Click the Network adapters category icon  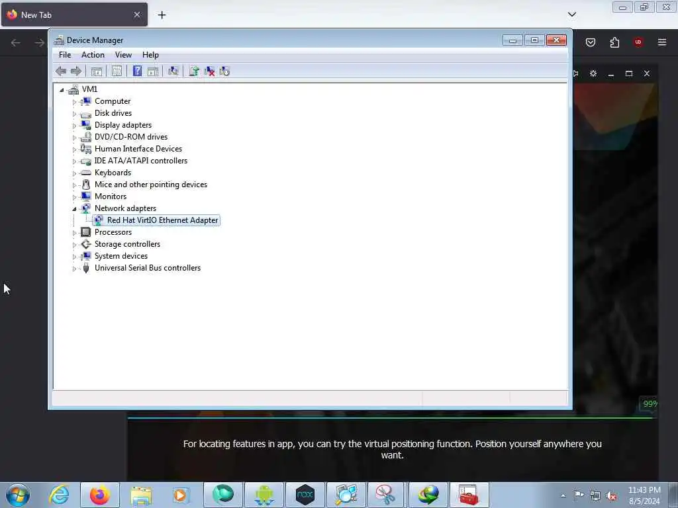click(86, 208)
